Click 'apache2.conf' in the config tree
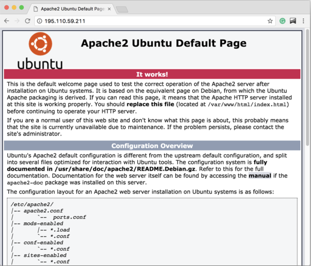The height and width of the screenshot is (266, 311). coord(43,211)
